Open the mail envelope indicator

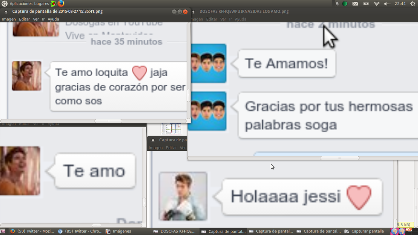(355, 3)
